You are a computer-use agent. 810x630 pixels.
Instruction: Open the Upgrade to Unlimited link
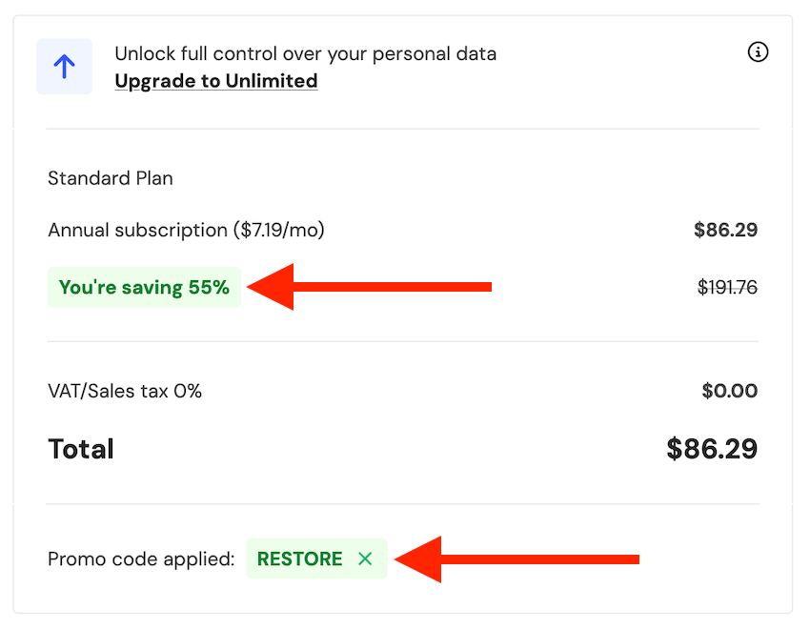point(216,81)
